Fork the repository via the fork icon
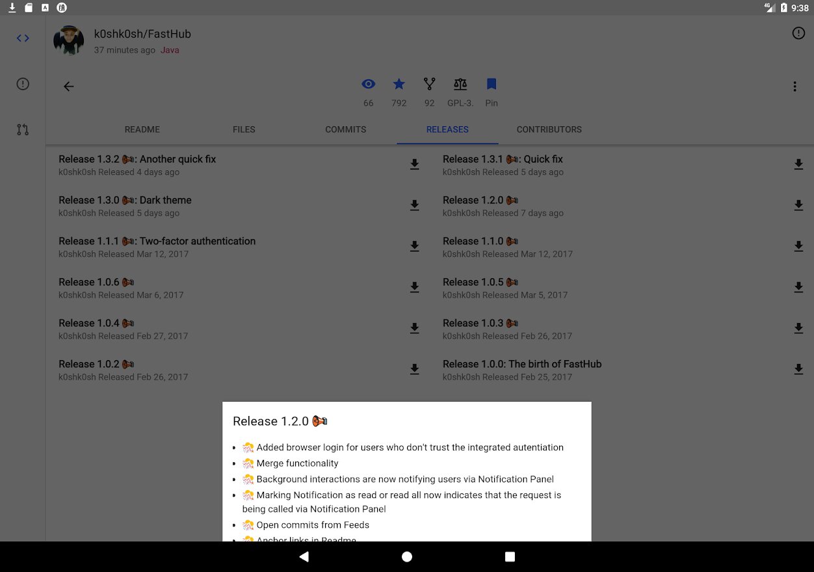Viewport: 814px width, 572px height. click(x=429, y=84)
